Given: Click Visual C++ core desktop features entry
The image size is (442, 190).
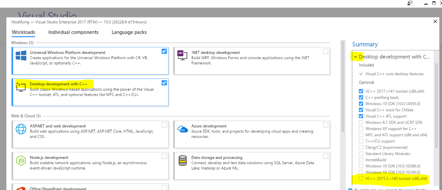Looking at the screenshot, I should click(x=394, y=74).
